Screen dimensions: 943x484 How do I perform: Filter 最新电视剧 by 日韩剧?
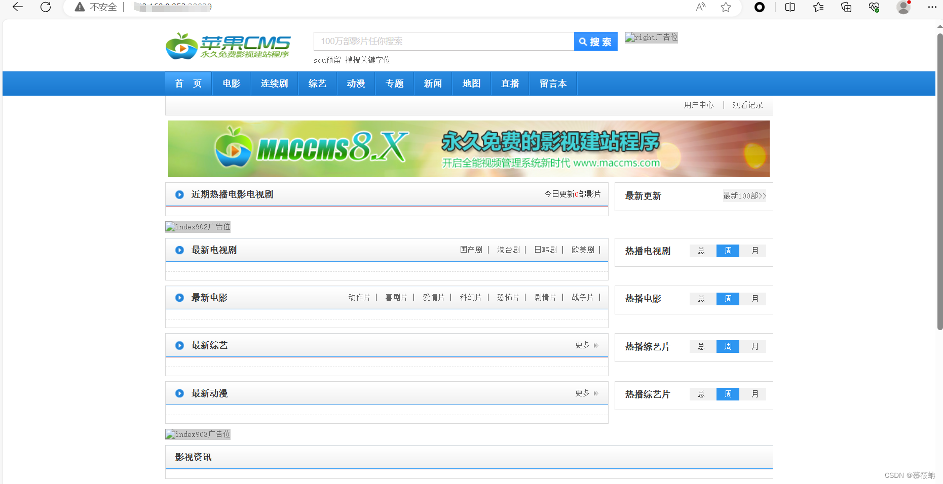tap(546, 250)
